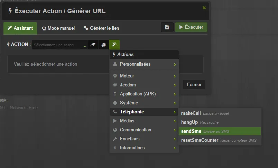Open the Téléphonie menu item
Screen dimensions: 278x168
(144, 112)
